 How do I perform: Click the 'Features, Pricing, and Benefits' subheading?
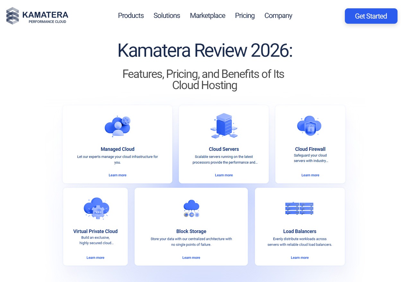tap(204, 79)
